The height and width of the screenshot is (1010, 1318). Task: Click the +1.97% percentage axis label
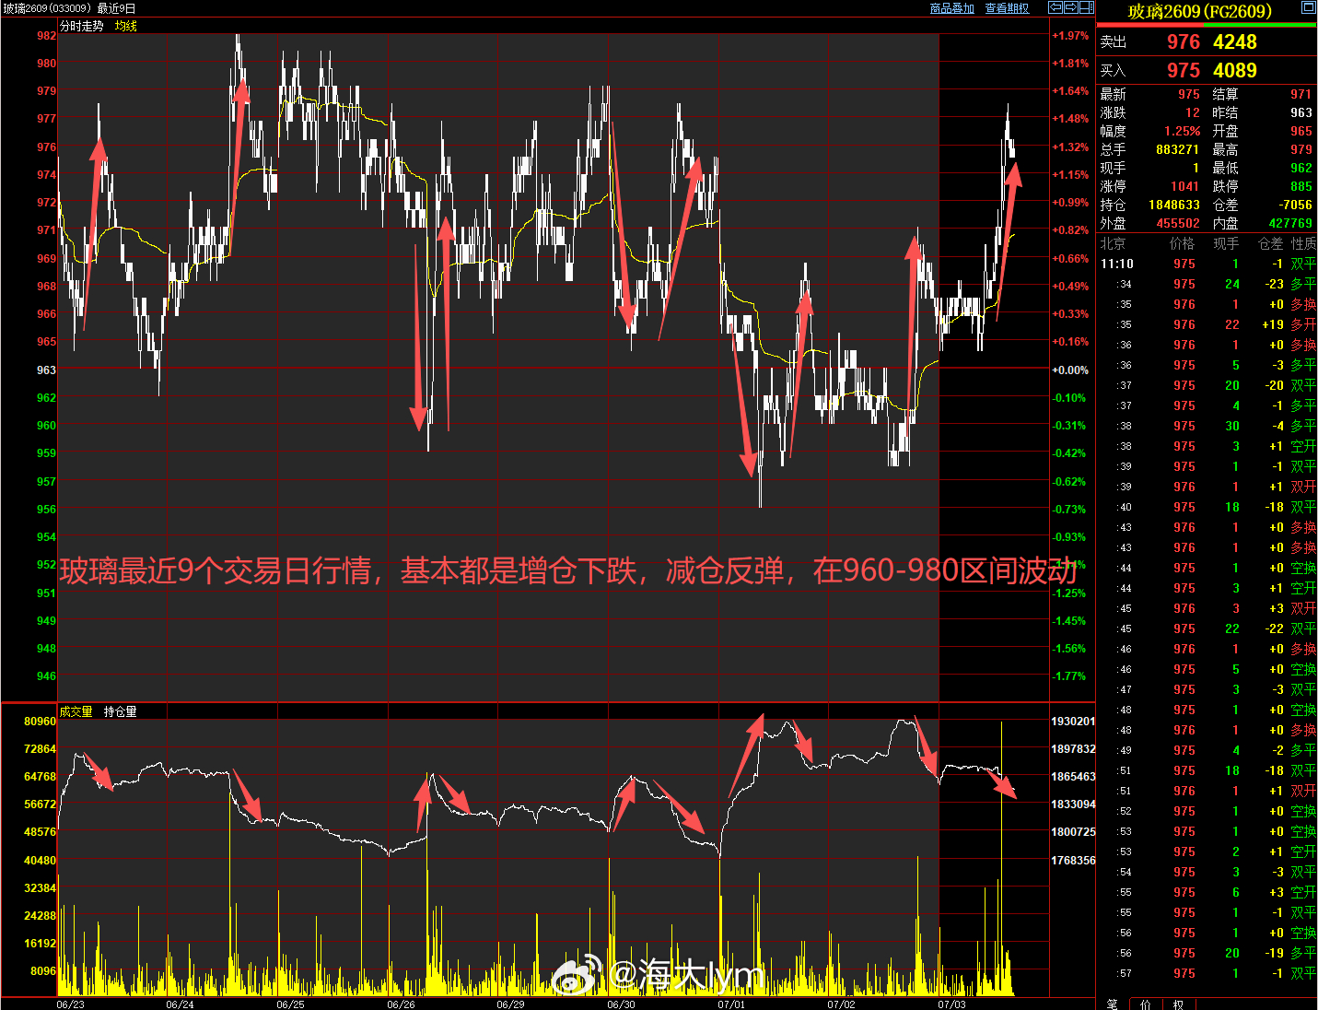click(1070, 36)
